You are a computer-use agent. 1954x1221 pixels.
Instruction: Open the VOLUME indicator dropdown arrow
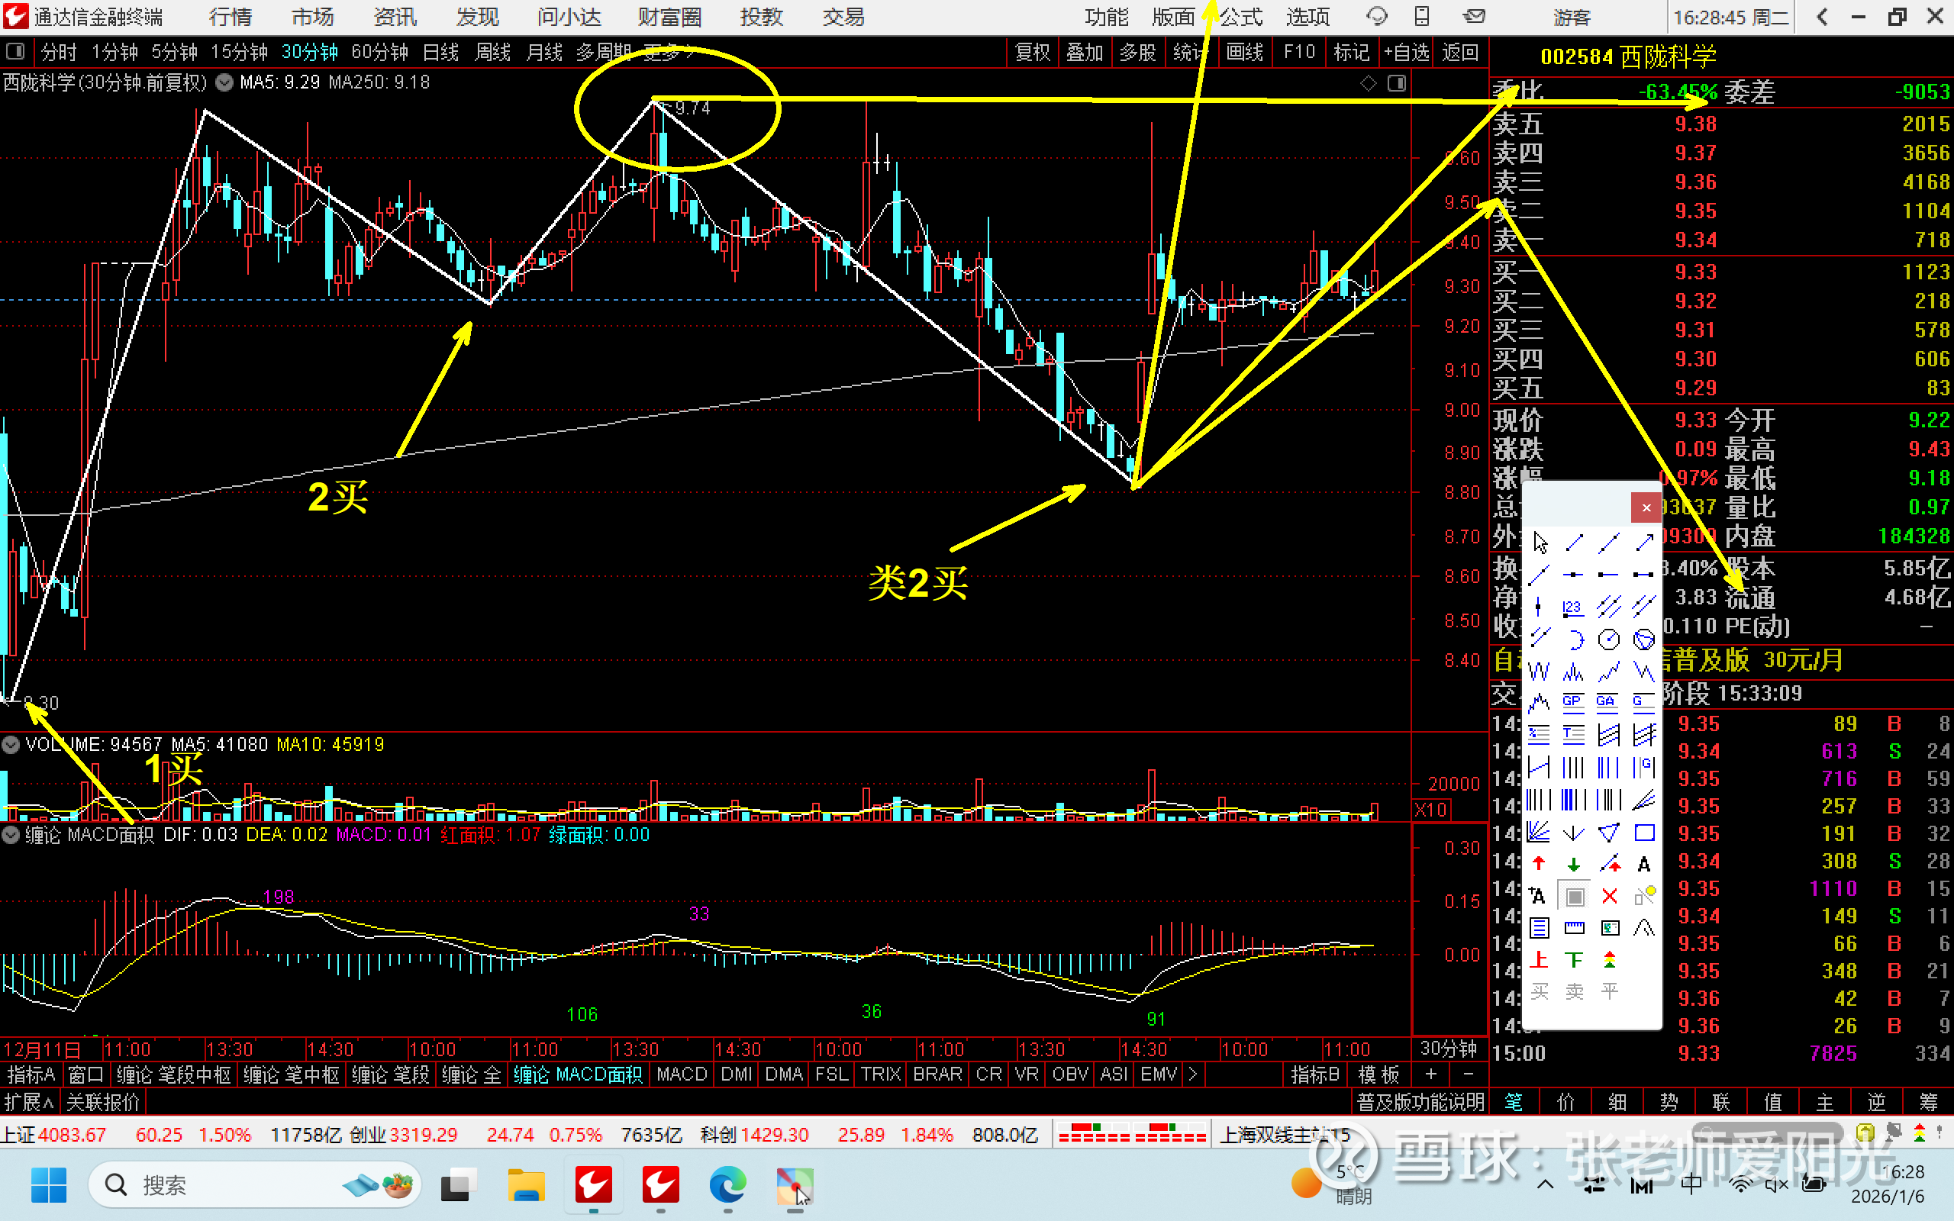click(11, 745)
